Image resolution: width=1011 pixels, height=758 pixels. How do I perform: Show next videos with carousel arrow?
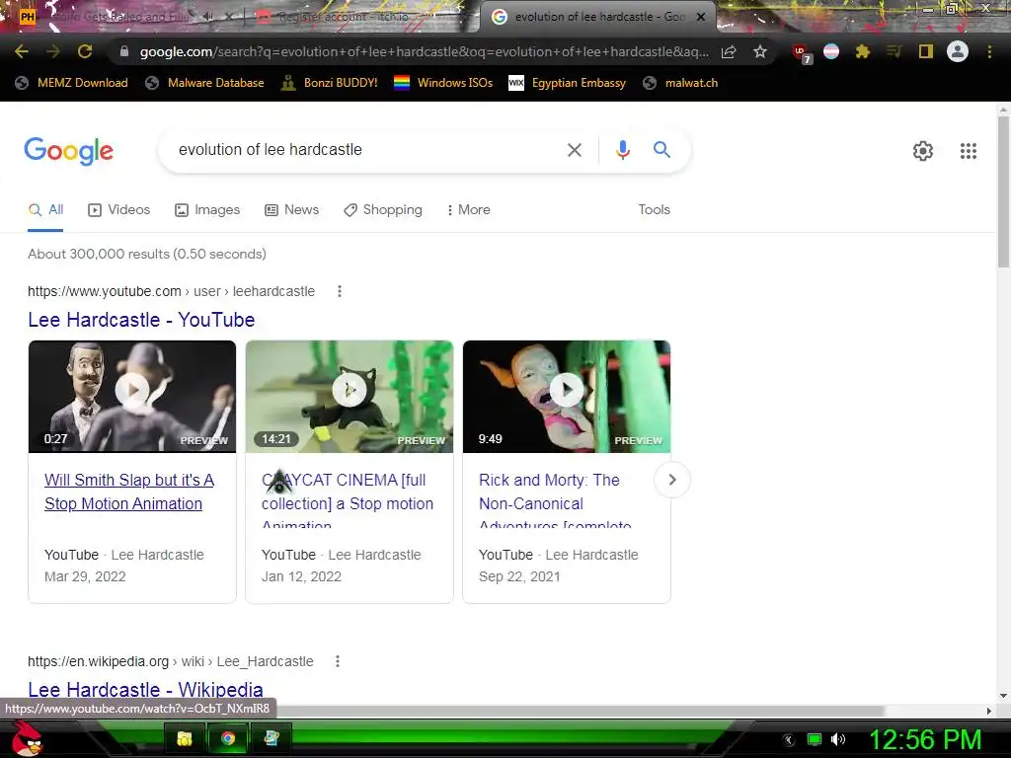click(x=671, y=481)
